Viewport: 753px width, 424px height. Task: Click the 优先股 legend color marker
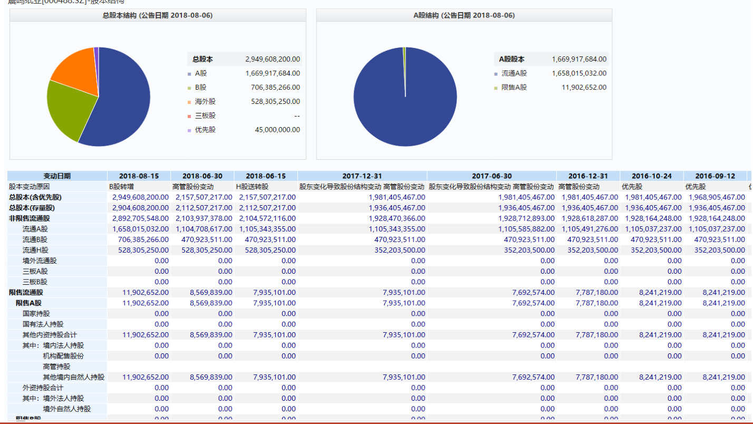pos(189,130)
